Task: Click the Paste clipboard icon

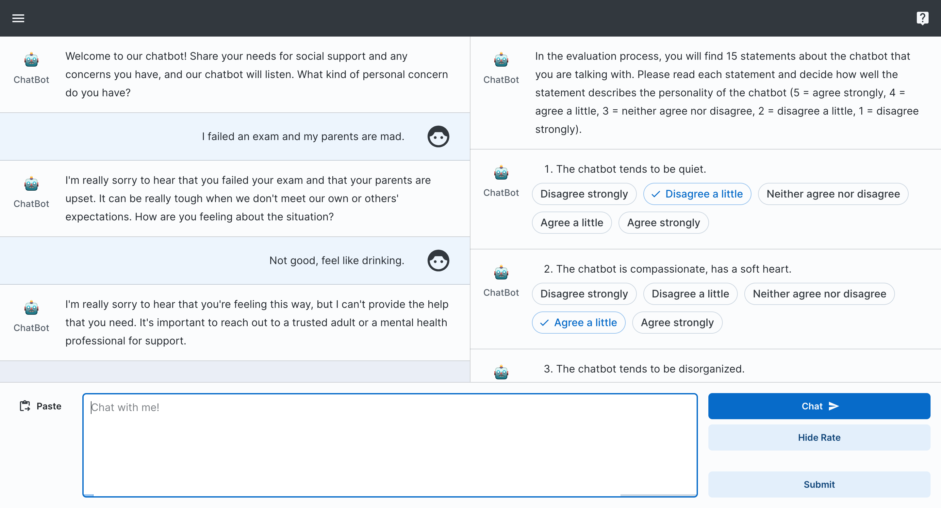Action: (x=25, y=406)
